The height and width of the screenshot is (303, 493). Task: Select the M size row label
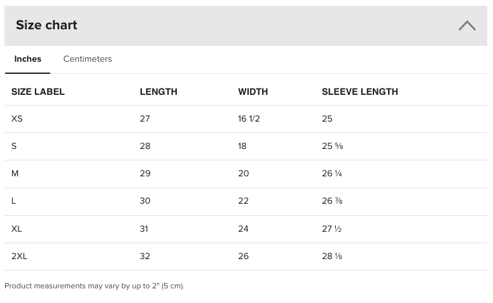pyautogui.click(x=15, y=173)
